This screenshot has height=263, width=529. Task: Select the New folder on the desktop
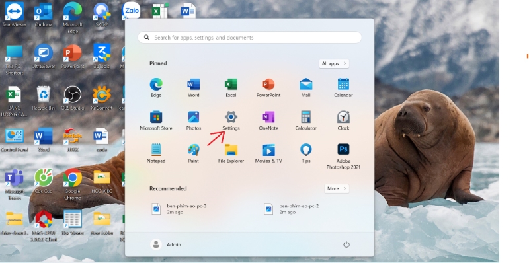pos(102,223)
